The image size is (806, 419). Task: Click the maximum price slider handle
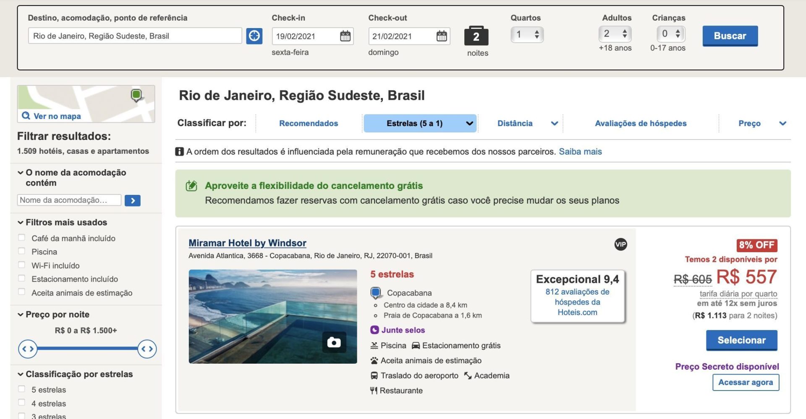[x=147, y=349]
